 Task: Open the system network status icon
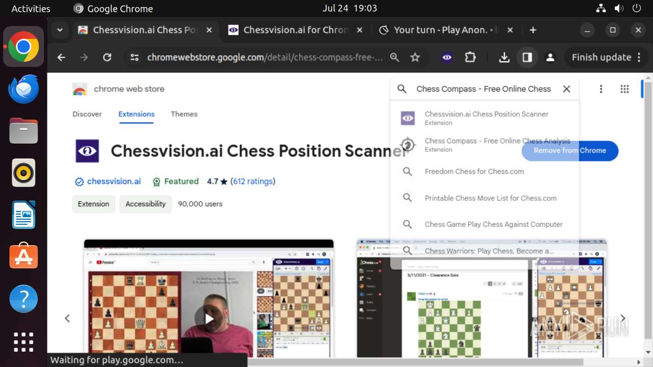[601, 8]
